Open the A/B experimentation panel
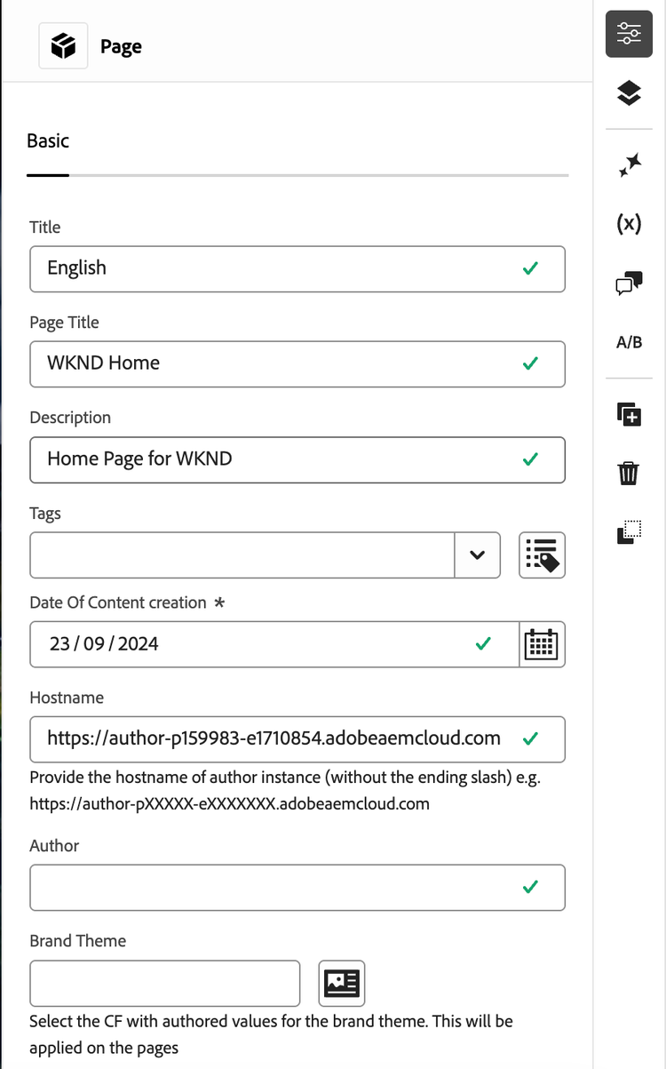This screenshot has height=1069, width=666. click(x=629, y=342)
